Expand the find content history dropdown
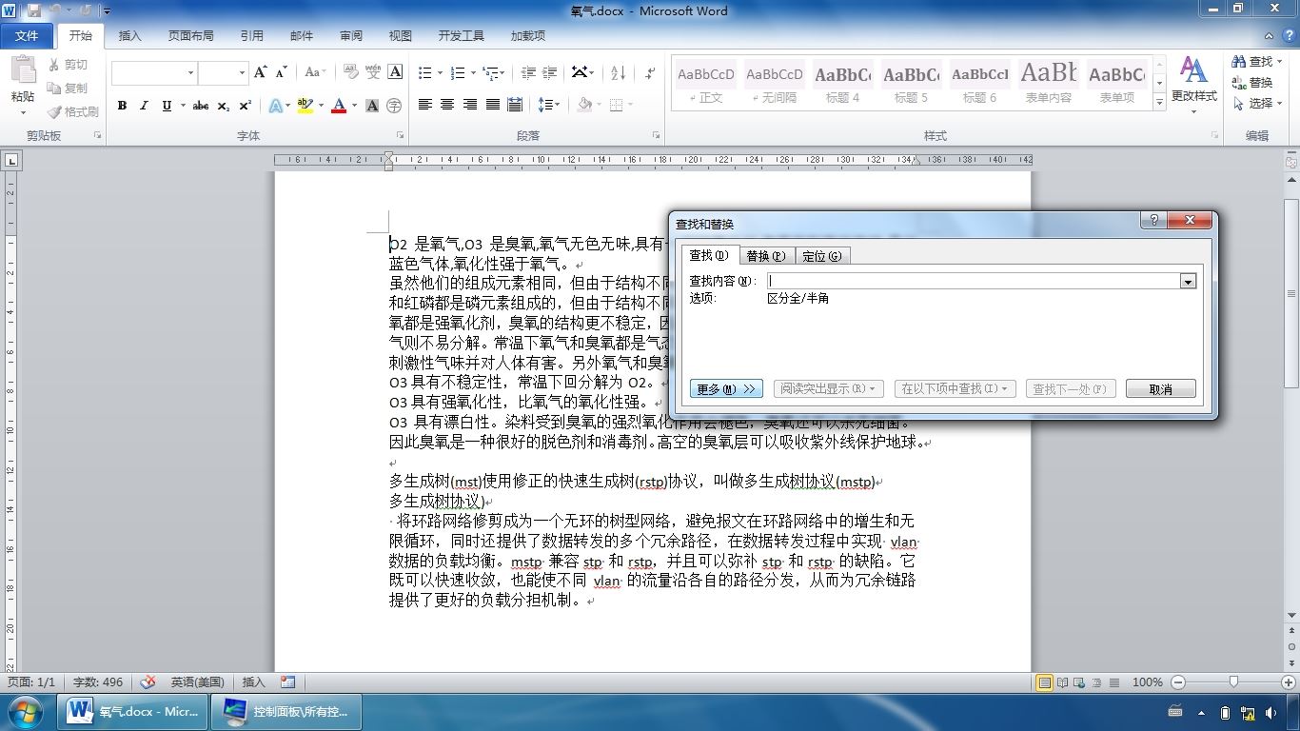This screenshot has height=731, width=1300. tap(1188, 281)
